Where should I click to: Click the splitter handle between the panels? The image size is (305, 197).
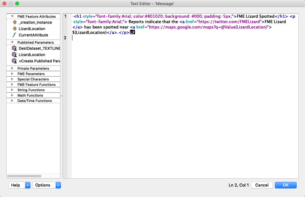tap(61, 96)
